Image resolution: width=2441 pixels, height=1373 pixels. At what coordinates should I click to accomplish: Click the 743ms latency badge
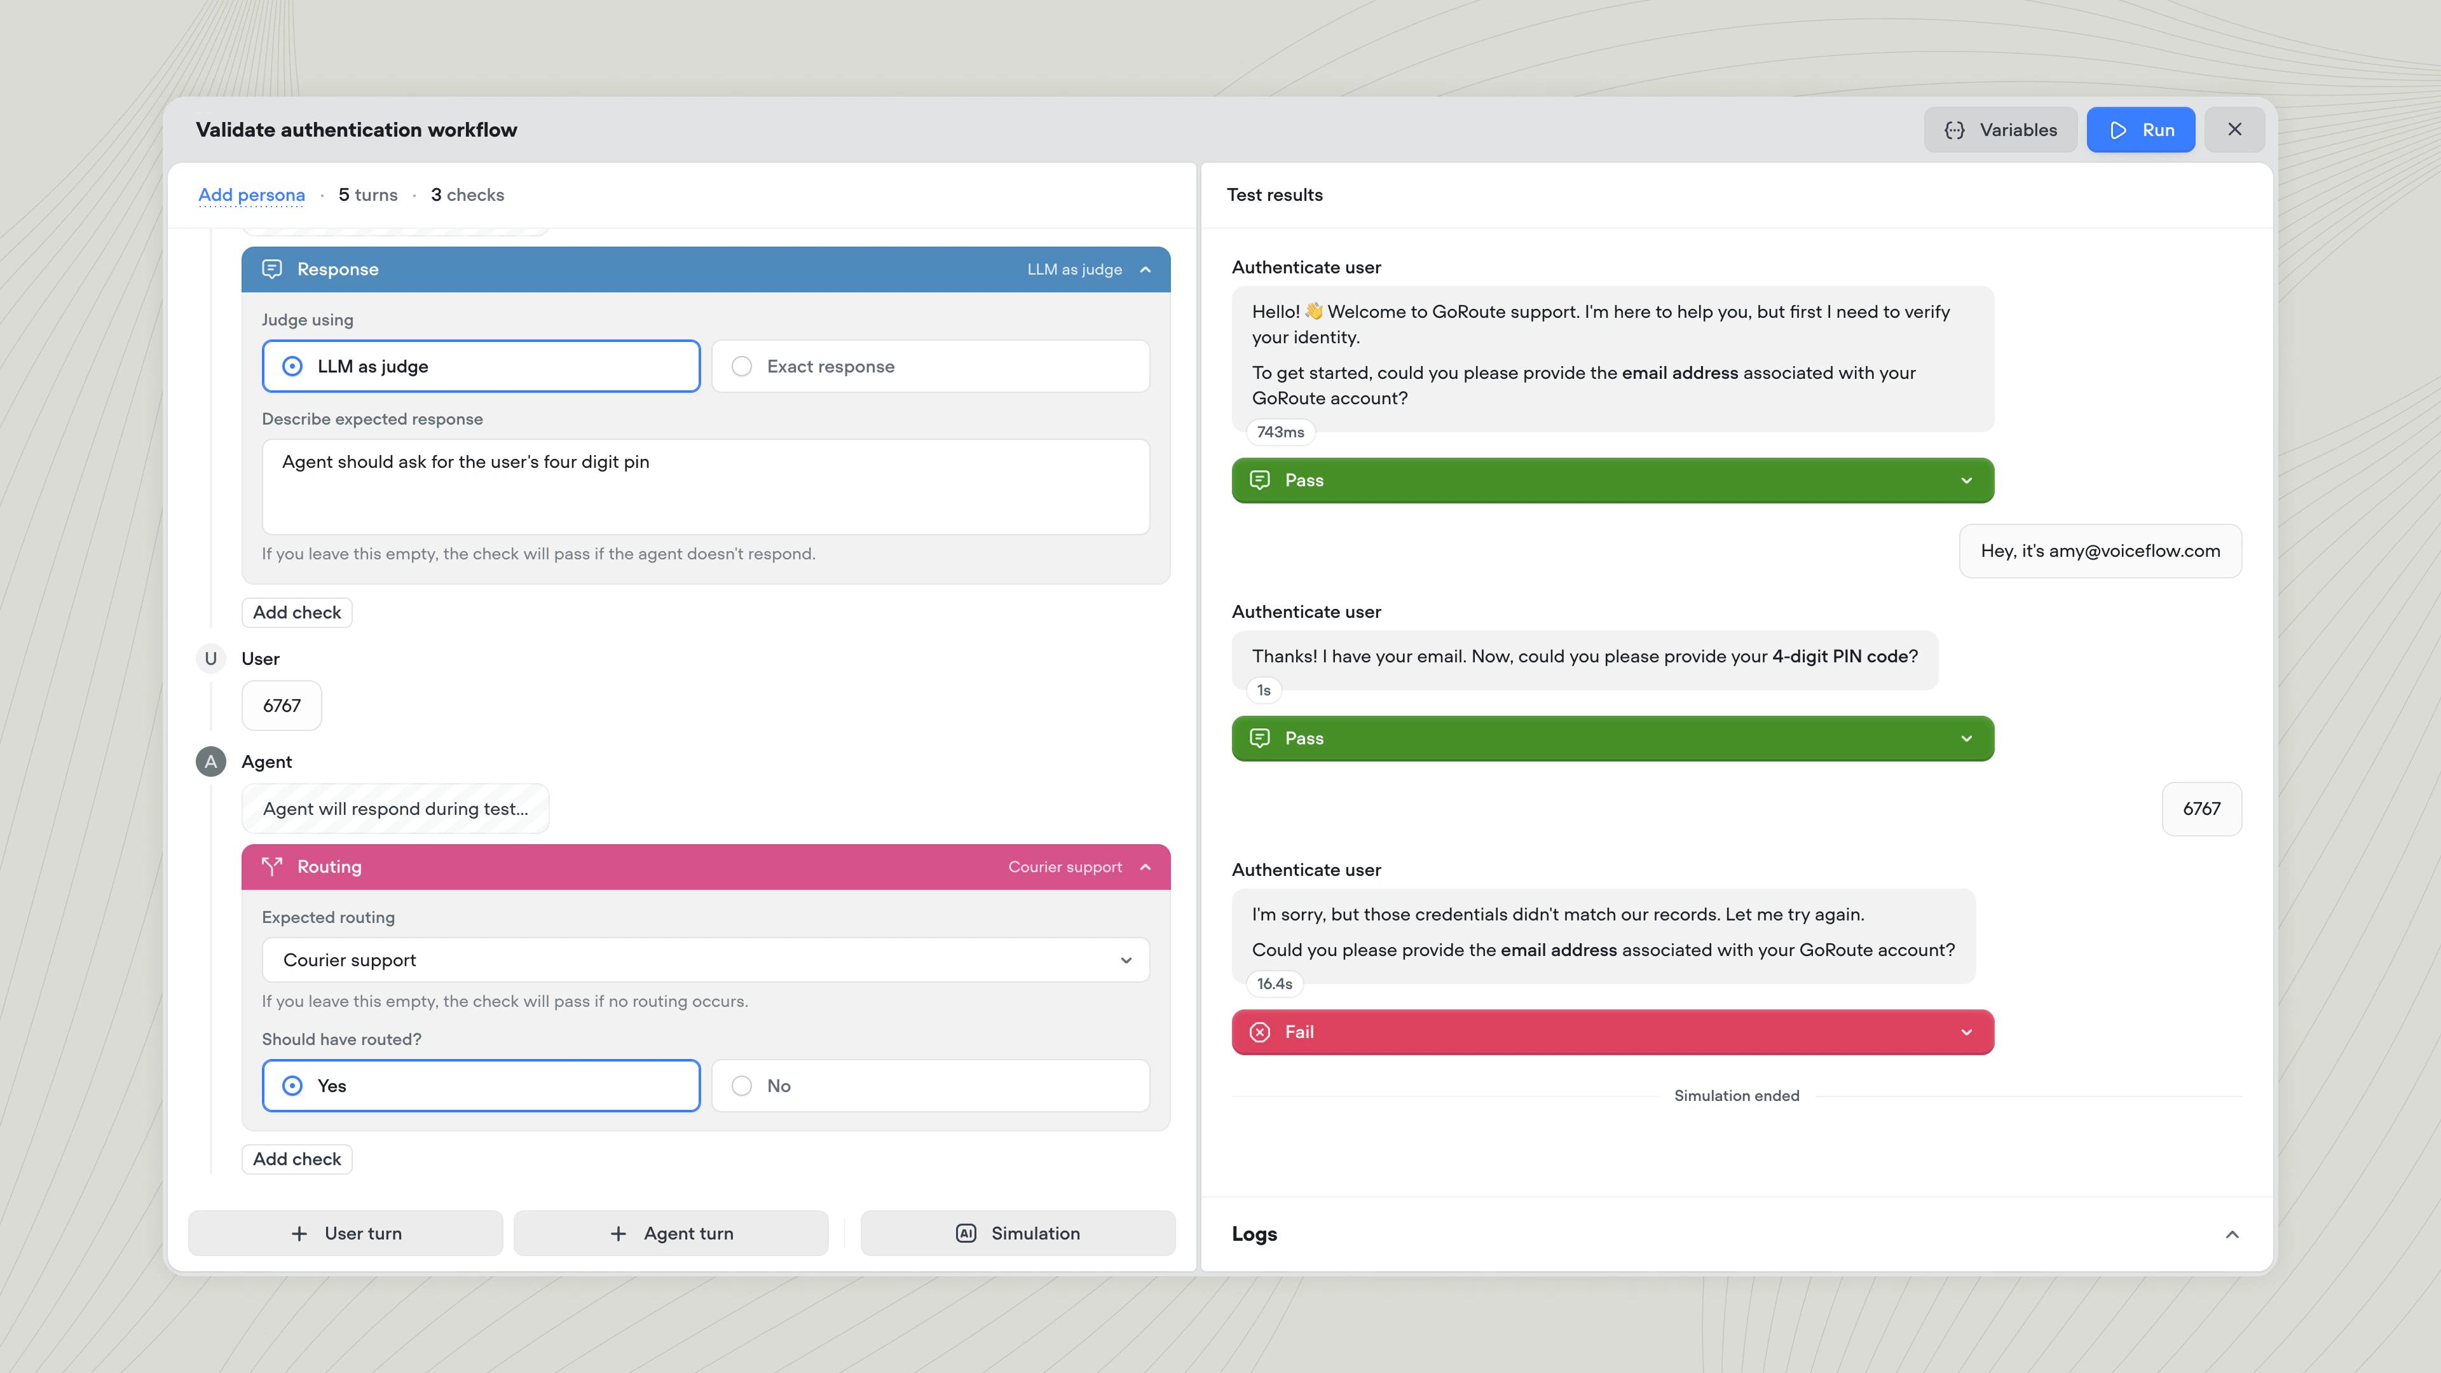coord(1280,432)
